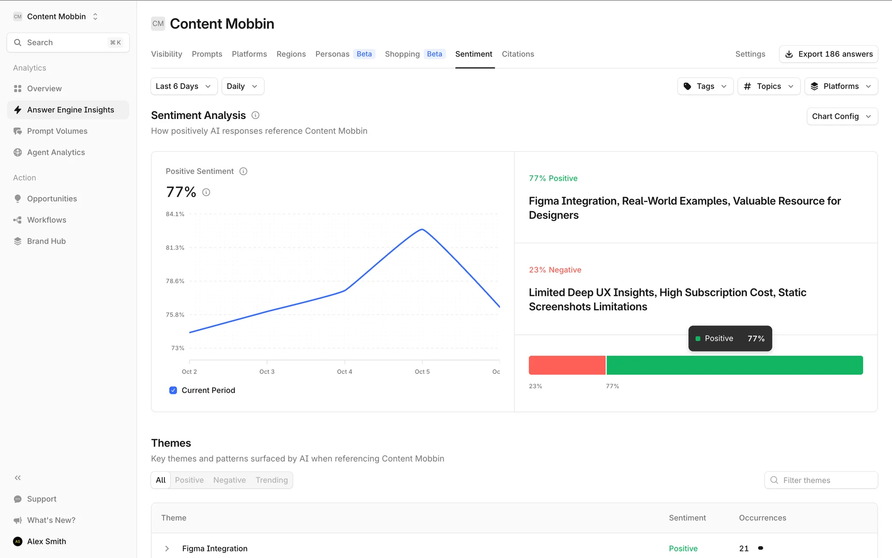Click the Prompt Volumes chat icon
The width and height of the screenshot is (892, 558).
(x=18, y=131)
